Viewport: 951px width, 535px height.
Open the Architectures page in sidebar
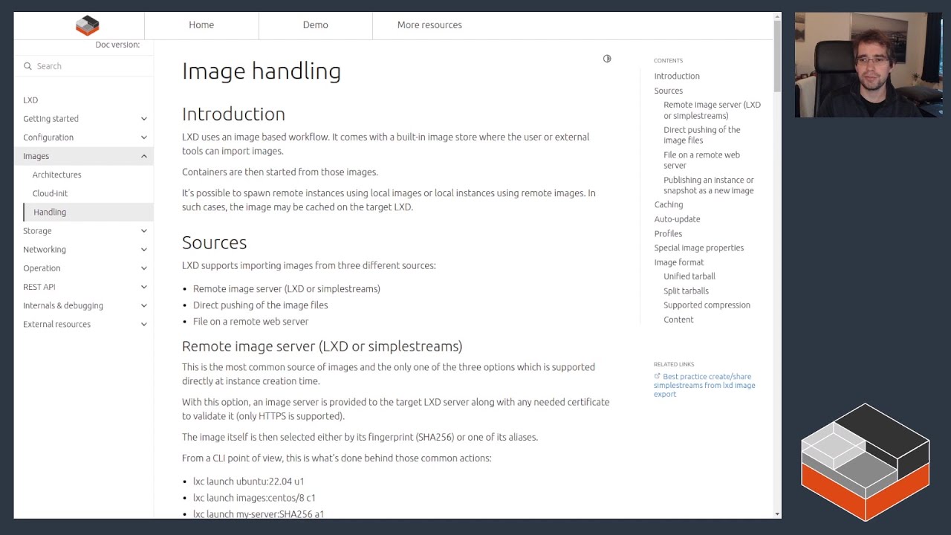[x=56, y=175]
